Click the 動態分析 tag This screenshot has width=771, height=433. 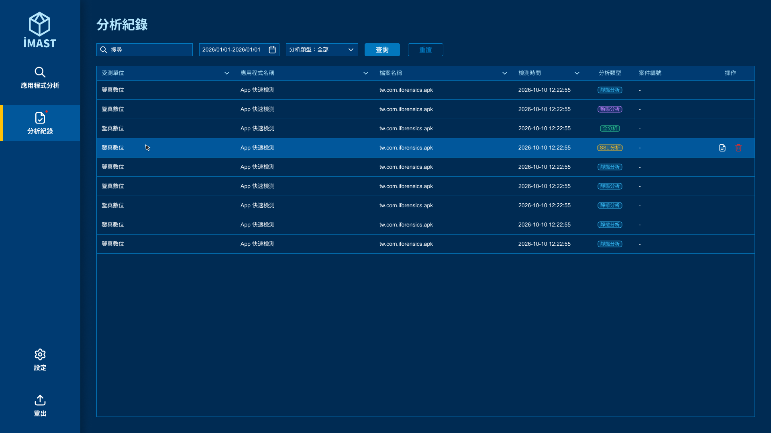point(610,109)
